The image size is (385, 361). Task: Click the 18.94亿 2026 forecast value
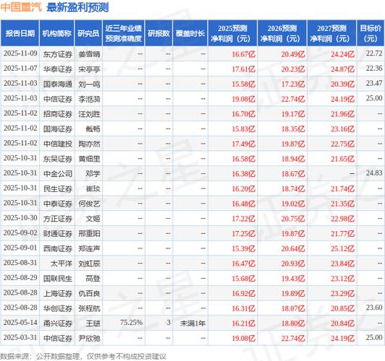pyautogui.click(x=293, y=159)
